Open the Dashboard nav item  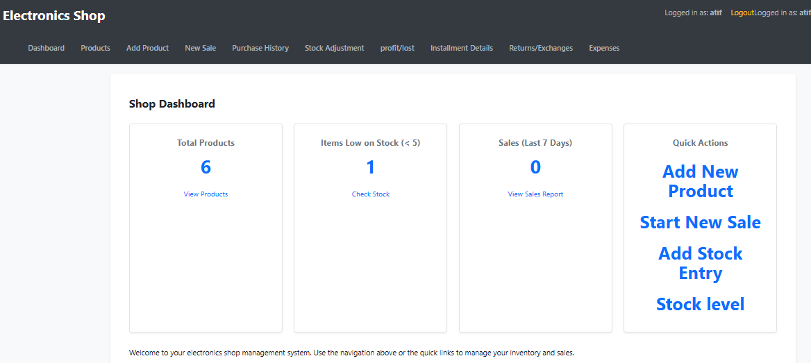point(47,48)
